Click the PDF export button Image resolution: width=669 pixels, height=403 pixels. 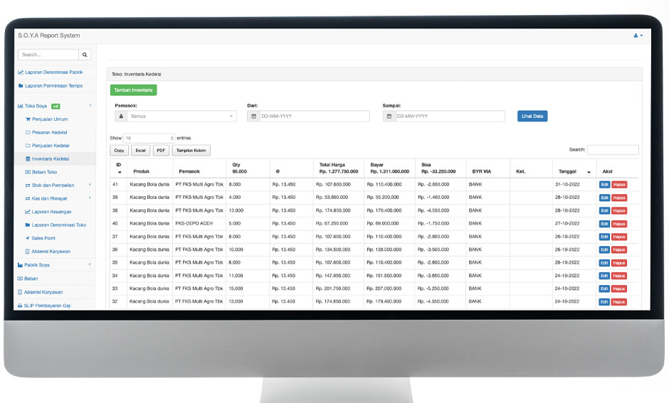161,151
